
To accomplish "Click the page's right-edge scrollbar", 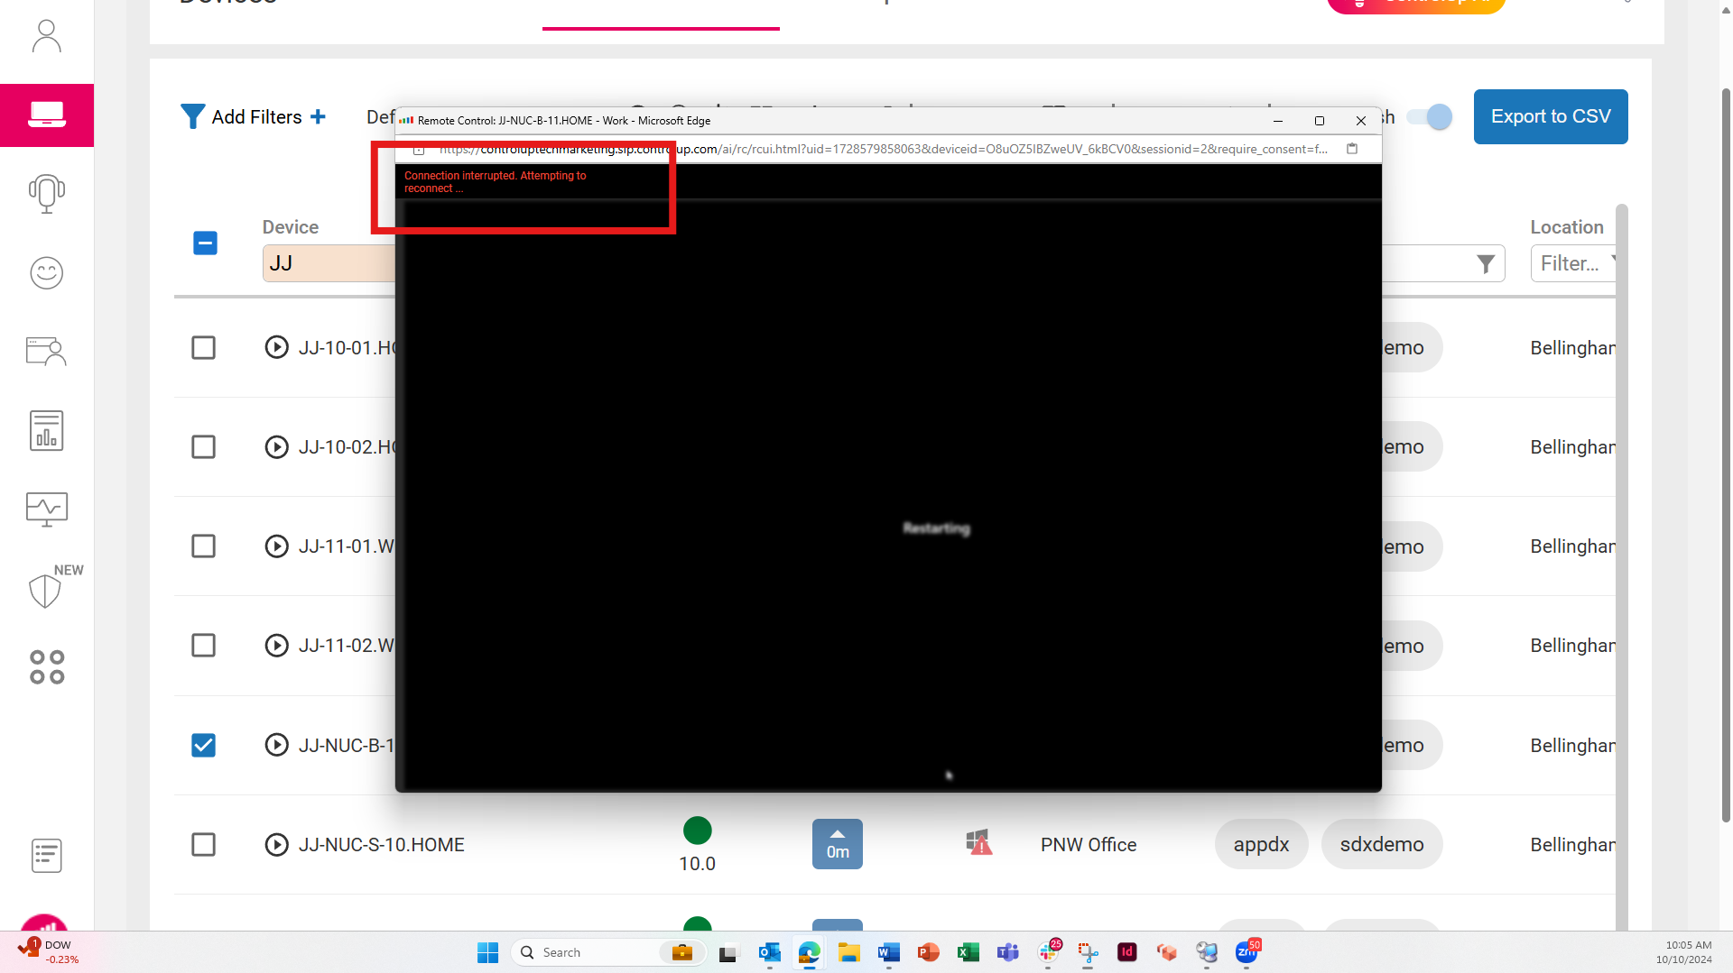I will pos(1726,455).
